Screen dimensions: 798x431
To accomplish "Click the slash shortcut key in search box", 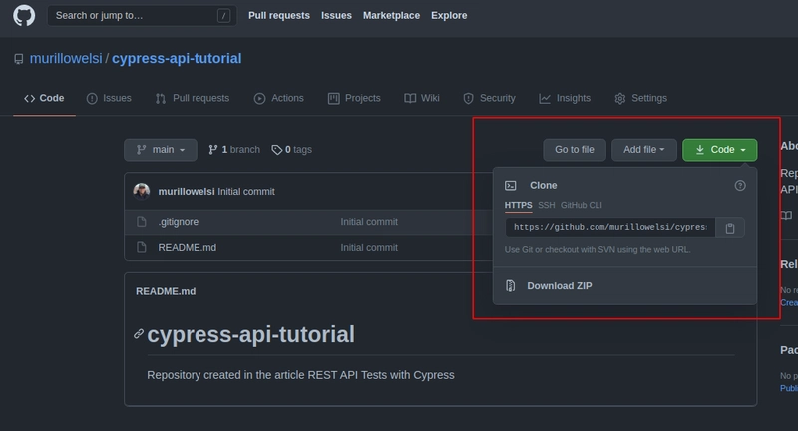I will click(223, 16).
